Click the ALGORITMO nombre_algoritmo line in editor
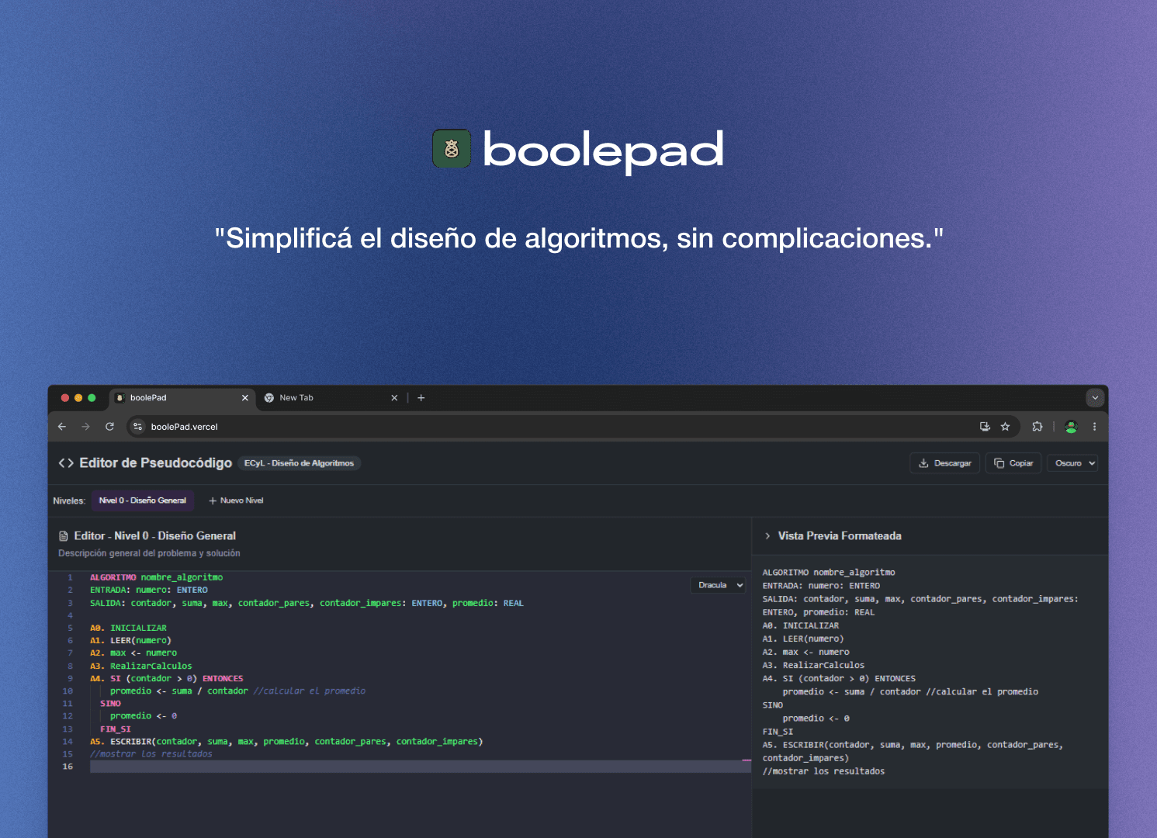Viewport: 1157px width, 838px height. coord(156,577)
